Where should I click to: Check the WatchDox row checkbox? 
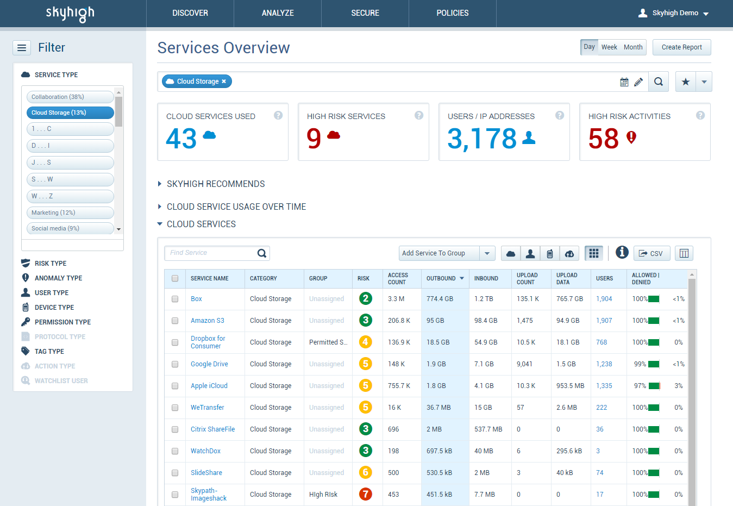tap(175, 451)
